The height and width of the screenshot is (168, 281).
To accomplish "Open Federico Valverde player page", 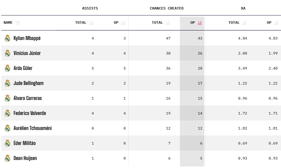I will click(30, 113).
